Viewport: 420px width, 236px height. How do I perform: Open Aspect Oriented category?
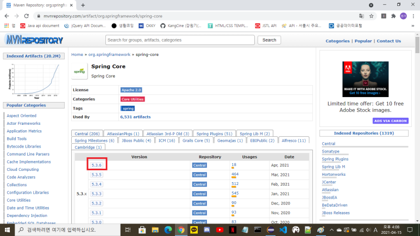click(21, 116)
